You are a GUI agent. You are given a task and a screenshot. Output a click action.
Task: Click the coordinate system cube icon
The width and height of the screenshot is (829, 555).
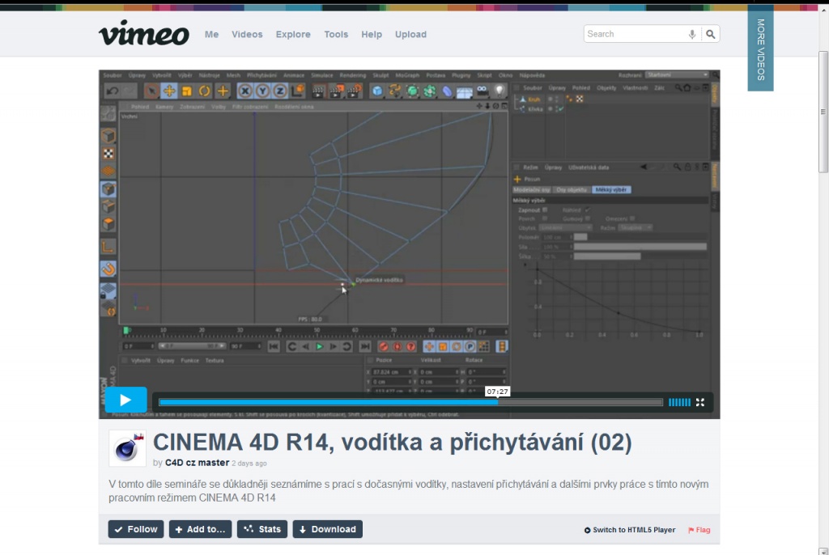pyautogui.click(x=298, y=91)
